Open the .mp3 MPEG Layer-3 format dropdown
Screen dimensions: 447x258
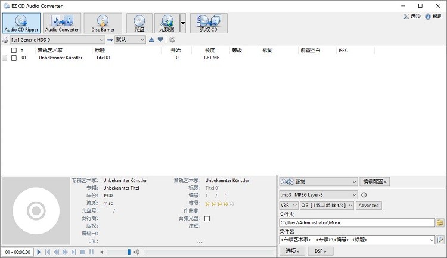point(354,194)
